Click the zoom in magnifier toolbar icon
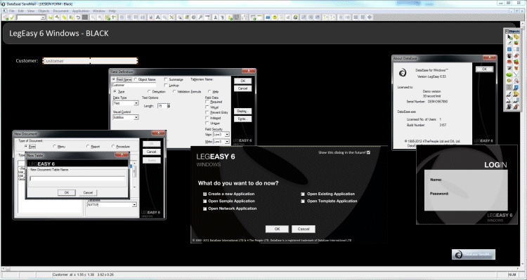Screen dimensions: 527x280 pyautogui.click(x=93, y=17)
